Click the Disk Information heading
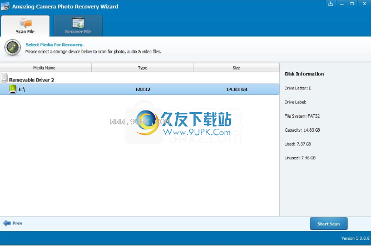 304,74
